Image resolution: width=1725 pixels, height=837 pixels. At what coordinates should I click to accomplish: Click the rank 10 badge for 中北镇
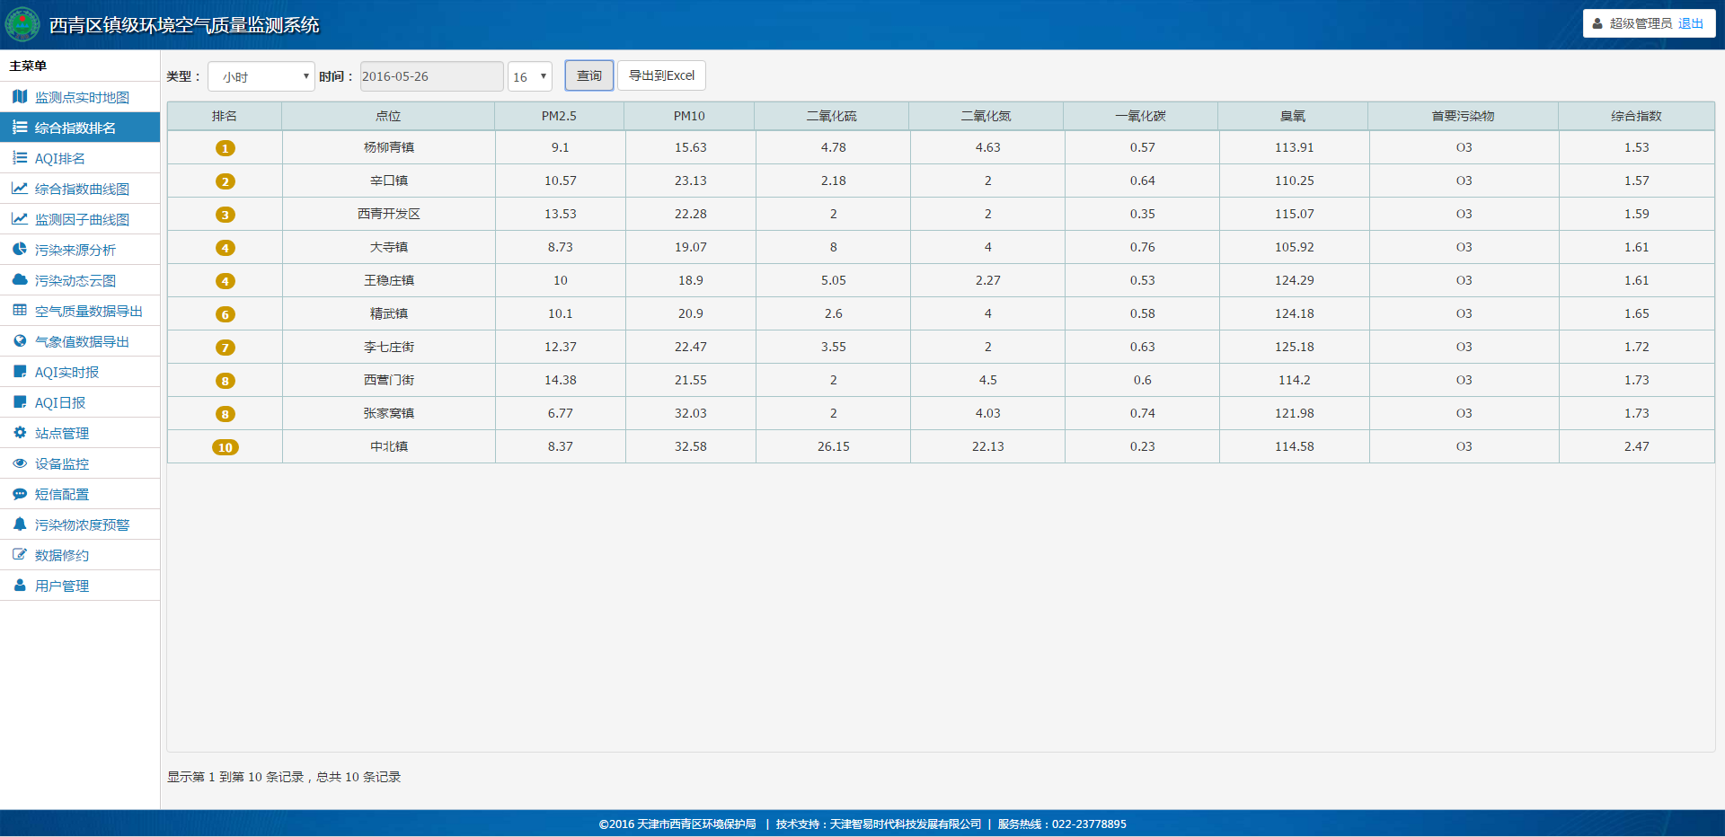(225, 447)
